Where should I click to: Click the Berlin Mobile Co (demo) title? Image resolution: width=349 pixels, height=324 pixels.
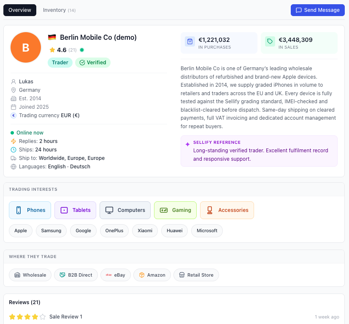click(x=98, y=37)
